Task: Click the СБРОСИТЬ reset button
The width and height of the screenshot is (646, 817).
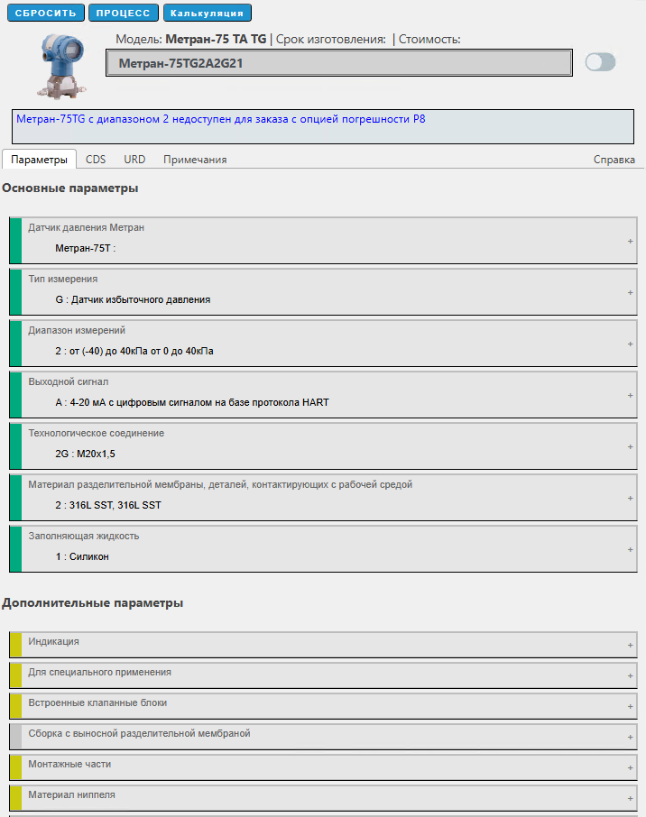Action: (45, 14)
